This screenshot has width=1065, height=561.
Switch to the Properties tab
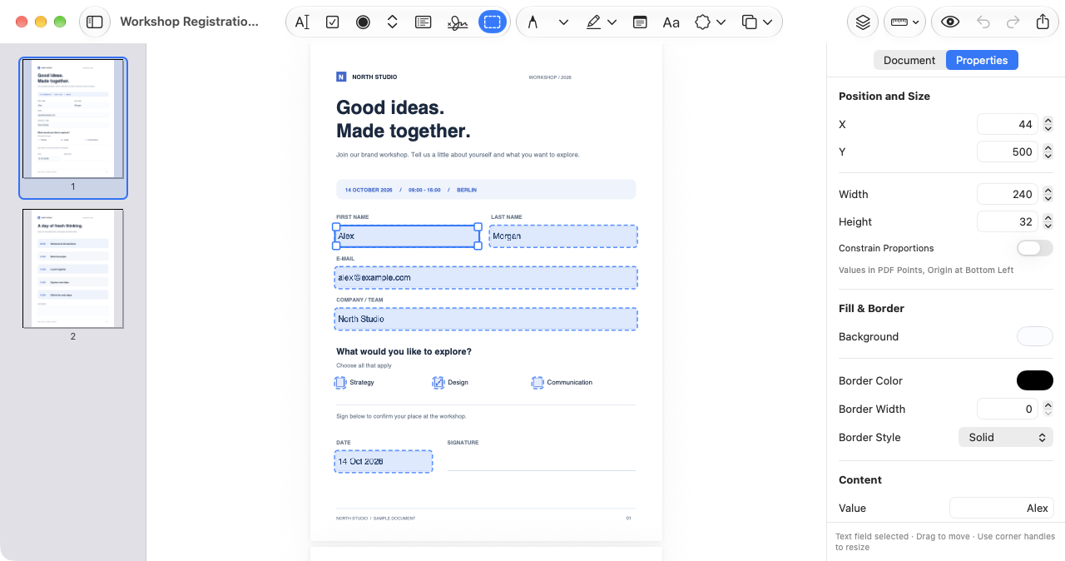pos(982,60)
